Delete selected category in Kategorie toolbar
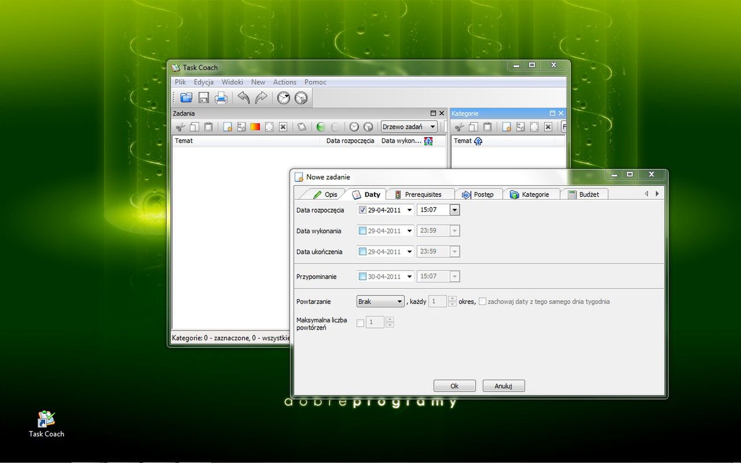Viewport: 741px width, 463px height. [x=548, y=127]
